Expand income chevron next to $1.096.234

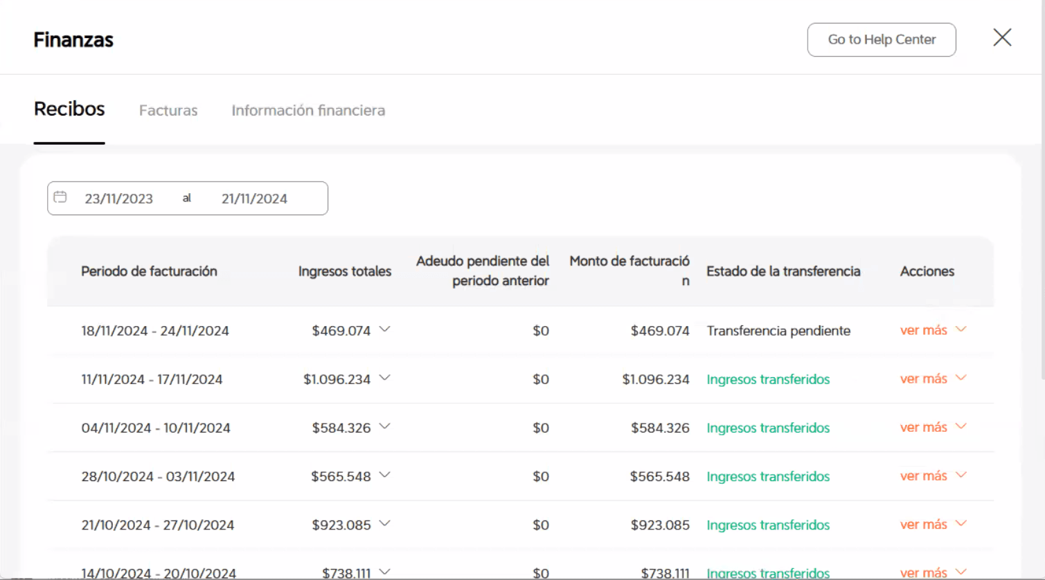(385, 378)
